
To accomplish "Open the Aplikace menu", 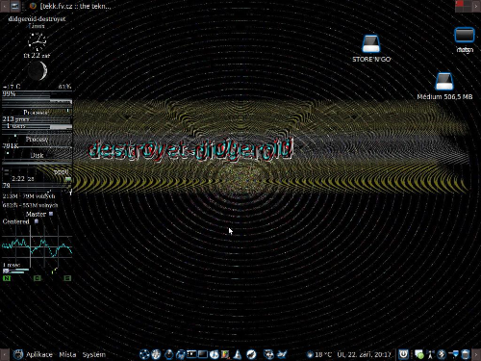I will tap(38, 354).
